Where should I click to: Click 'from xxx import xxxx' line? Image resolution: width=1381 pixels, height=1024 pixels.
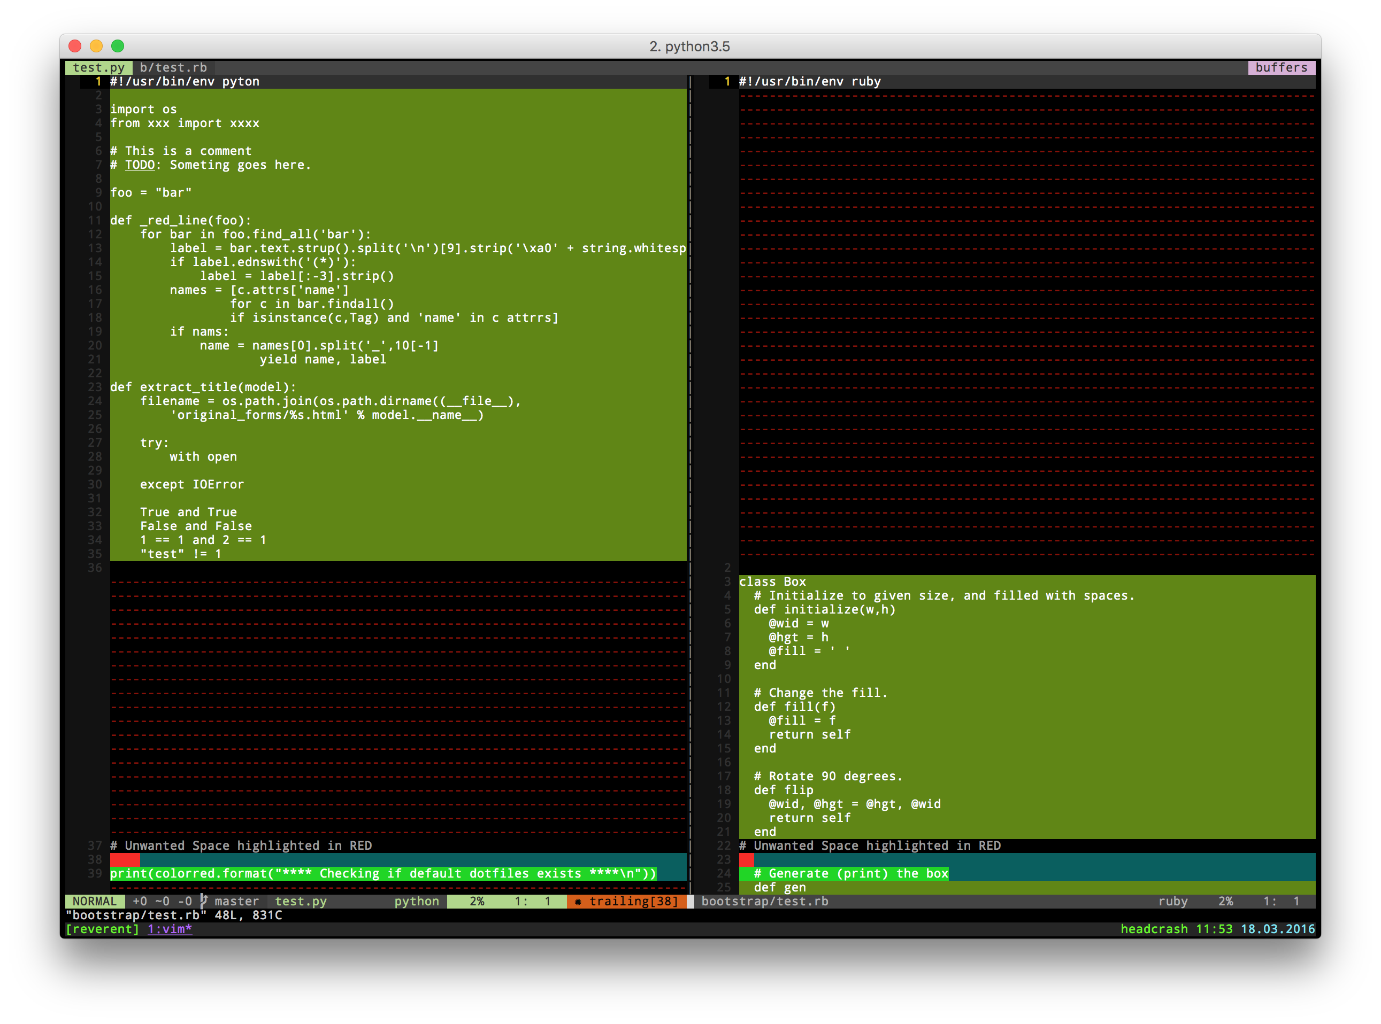coord(185,123)
